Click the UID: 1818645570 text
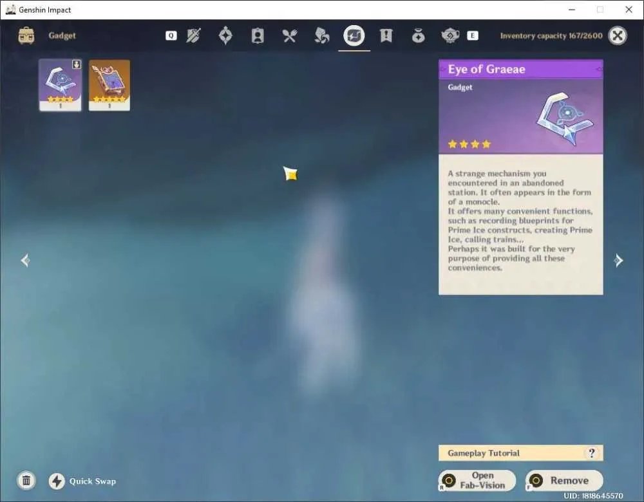Screen dimensions: 644x502 click(593, 496)
